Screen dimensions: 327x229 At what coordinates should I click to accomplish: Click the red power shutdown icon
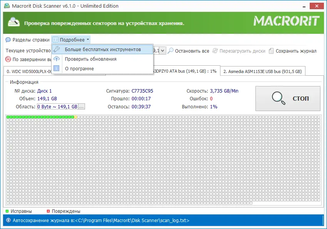point(8,59)
